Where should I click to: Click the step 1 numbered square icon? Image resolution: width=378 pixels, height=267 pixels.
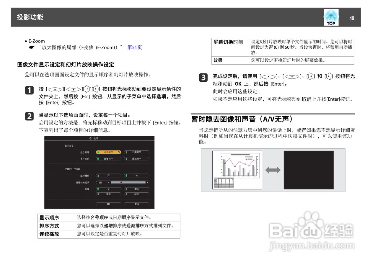pos(29,91)
